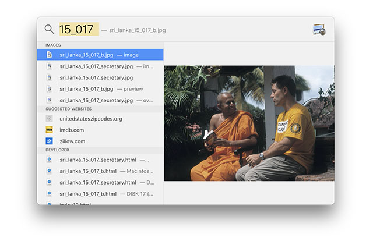The width and height of the screenshot is (373, 241).
Task: Click the highlighted 15_017 search field
Action: click(x=79, y=29)
